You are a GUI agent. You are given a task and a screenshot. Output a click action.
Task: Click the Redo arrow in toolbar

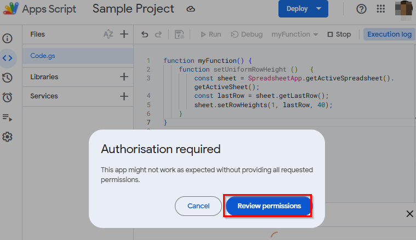158,34
